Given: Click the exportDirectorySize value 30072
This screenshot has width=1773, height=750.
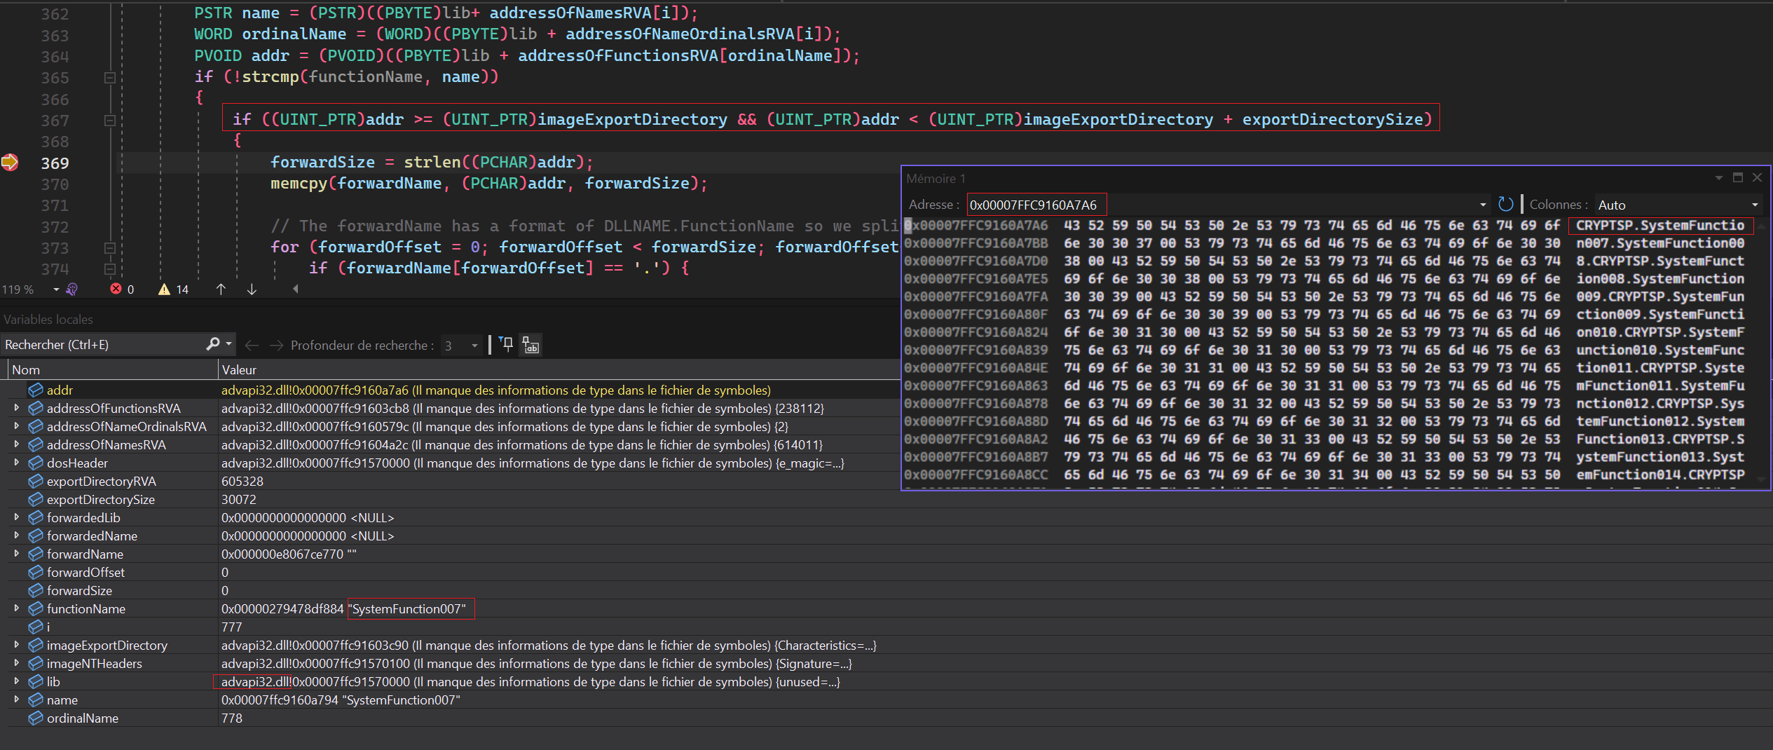Looking at the screenshot, I should 239,500.
